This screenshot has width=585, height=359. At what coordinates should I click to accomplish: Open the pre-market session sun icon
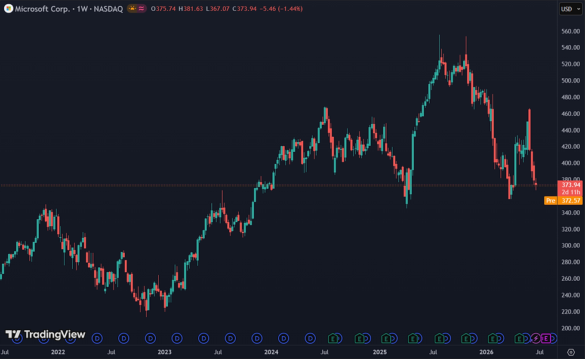pyautogui.click(x=132, y=8)
